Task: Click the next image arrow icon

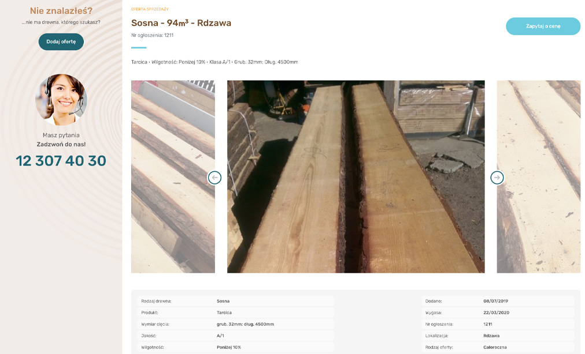Action: coord(497,178)
